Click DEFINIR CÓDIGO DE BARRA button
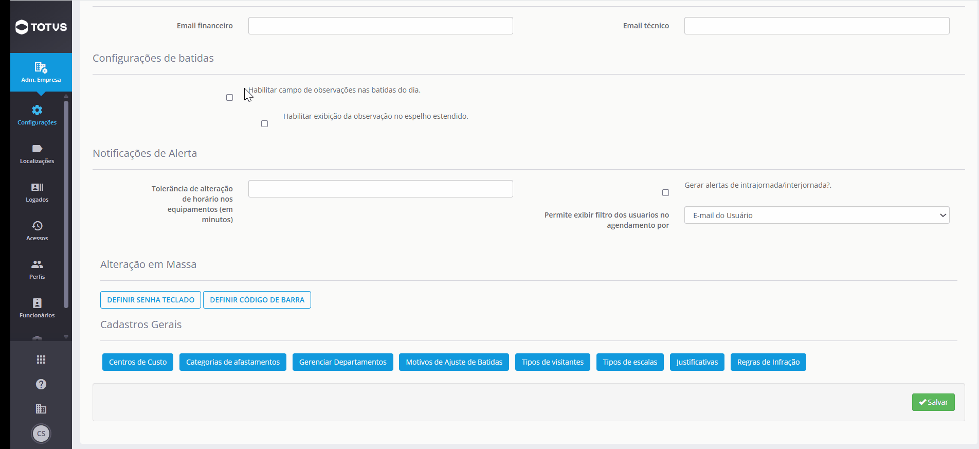The width and height of the screenshot is (979, 449). point(257,300)
